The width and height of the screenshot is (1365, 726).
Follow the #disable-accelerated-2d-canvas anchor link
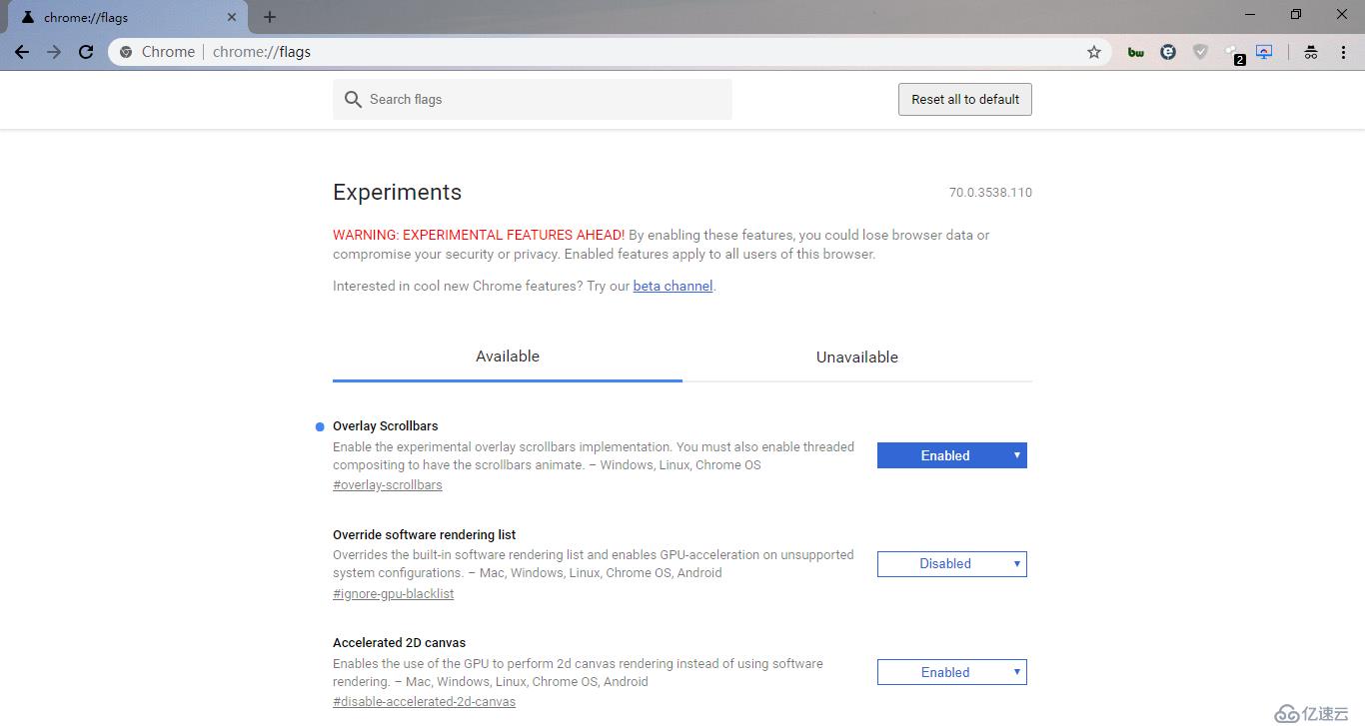pyautogui.click(x=424, y=702)
